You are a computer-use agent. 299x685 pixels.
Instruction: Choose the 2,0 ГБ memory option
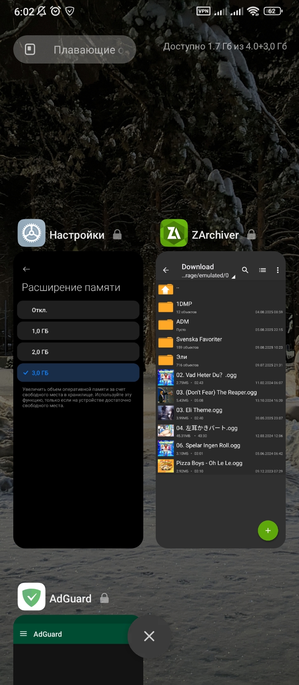click(78, 352)
